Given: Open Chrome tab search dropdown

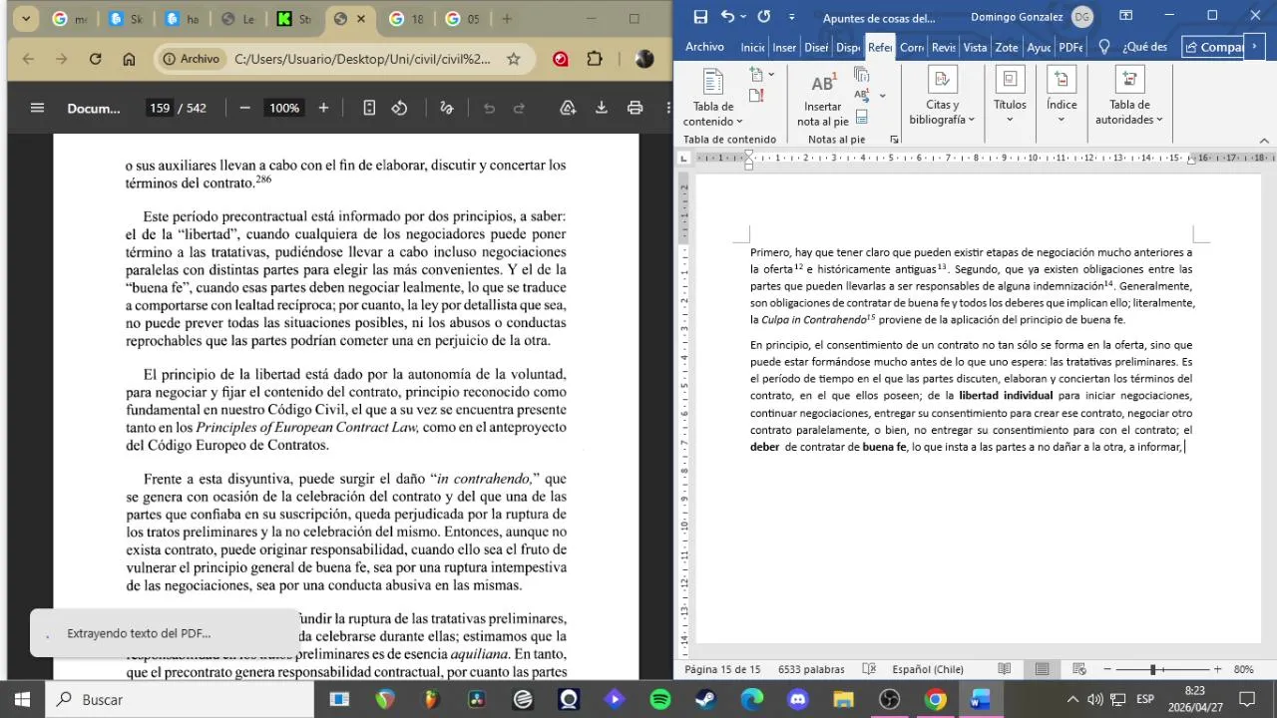Looking at the screenshot, I should (x=26, y=18).
